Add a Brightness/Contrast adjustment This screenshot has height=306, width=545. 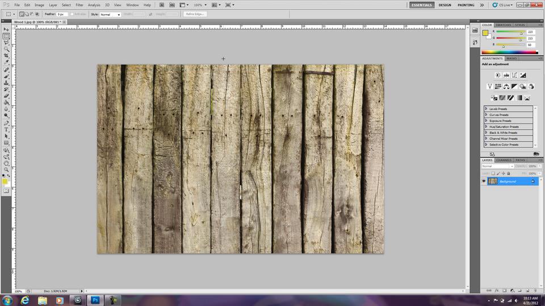(498, 75)
